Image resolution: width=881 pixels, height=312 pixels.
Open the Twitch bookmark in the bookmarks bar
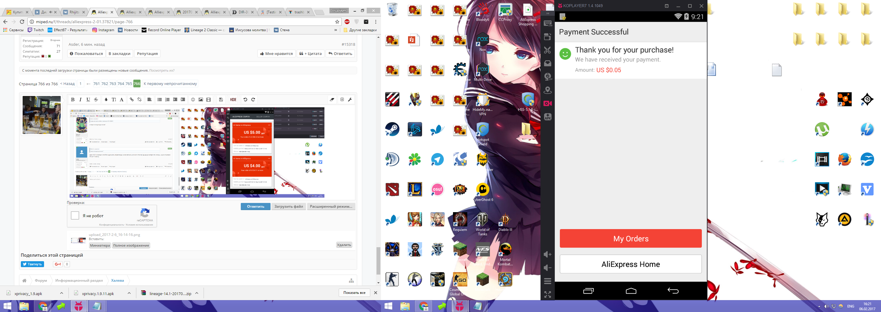tap(36, 30)
